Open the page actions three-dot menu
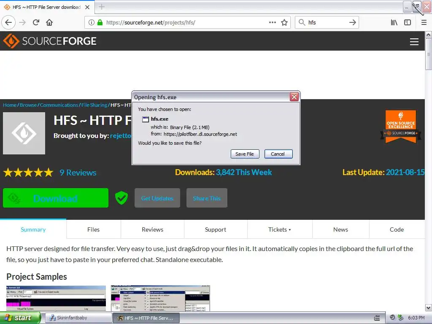This screenshot has height=324, width=432. click(x=272, y=22)
